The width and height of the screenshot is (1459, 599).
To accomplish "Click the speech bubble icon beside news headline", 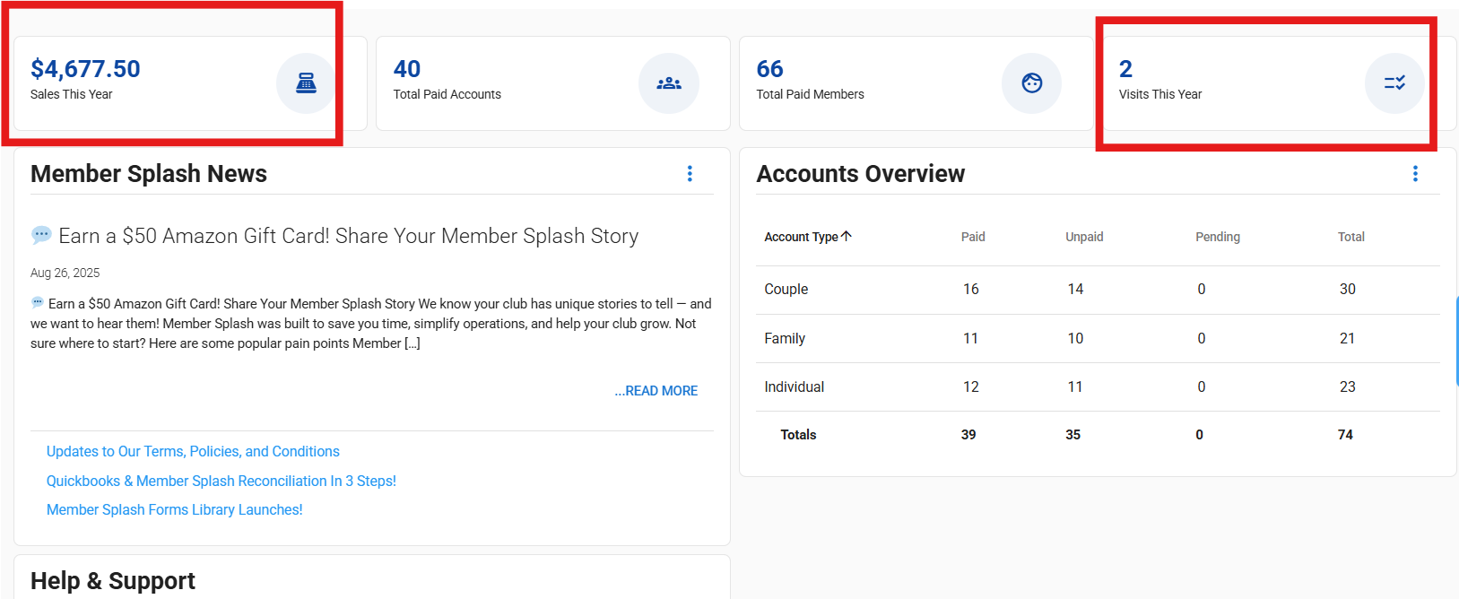I will click(41, 236).
